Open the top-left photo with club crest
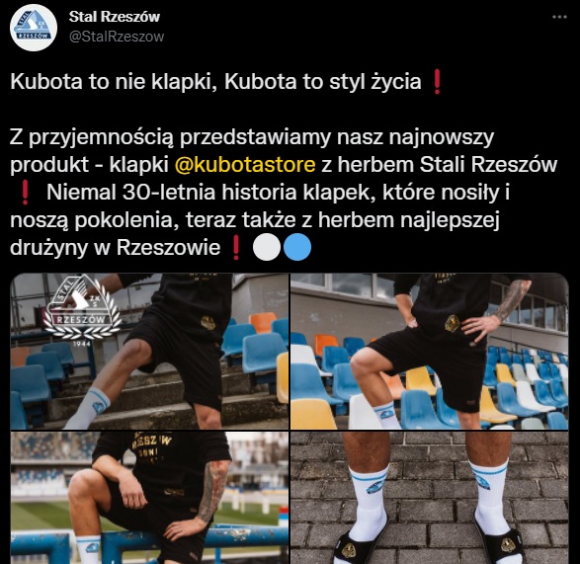Screen dimensions: 580x564 149,351
